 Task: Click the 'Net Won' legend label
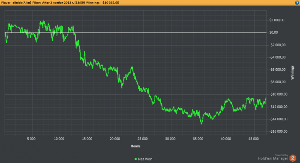(145, 159)
